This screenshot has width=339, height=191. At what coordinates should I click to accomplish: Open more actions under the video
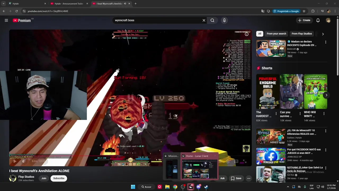coord(249,178)
